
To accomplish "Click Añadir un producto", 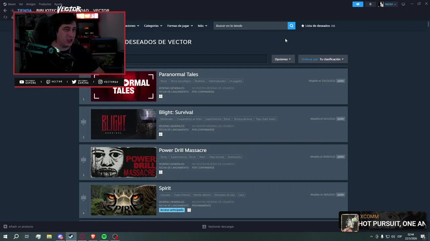I will click(x=18, y=227).
